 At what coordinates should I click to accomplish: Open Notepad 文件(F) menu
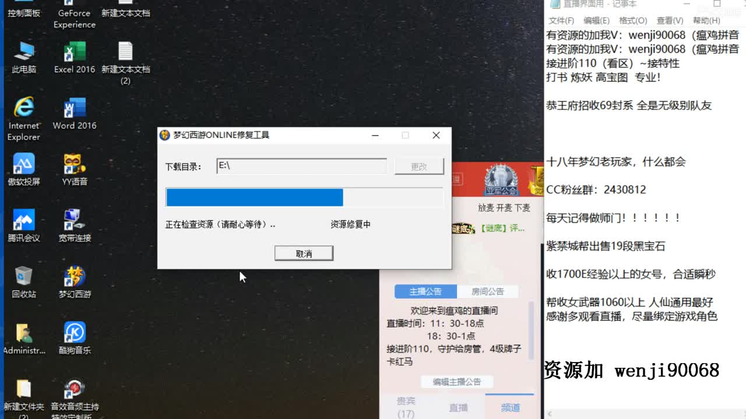click(x=561, y=20)
